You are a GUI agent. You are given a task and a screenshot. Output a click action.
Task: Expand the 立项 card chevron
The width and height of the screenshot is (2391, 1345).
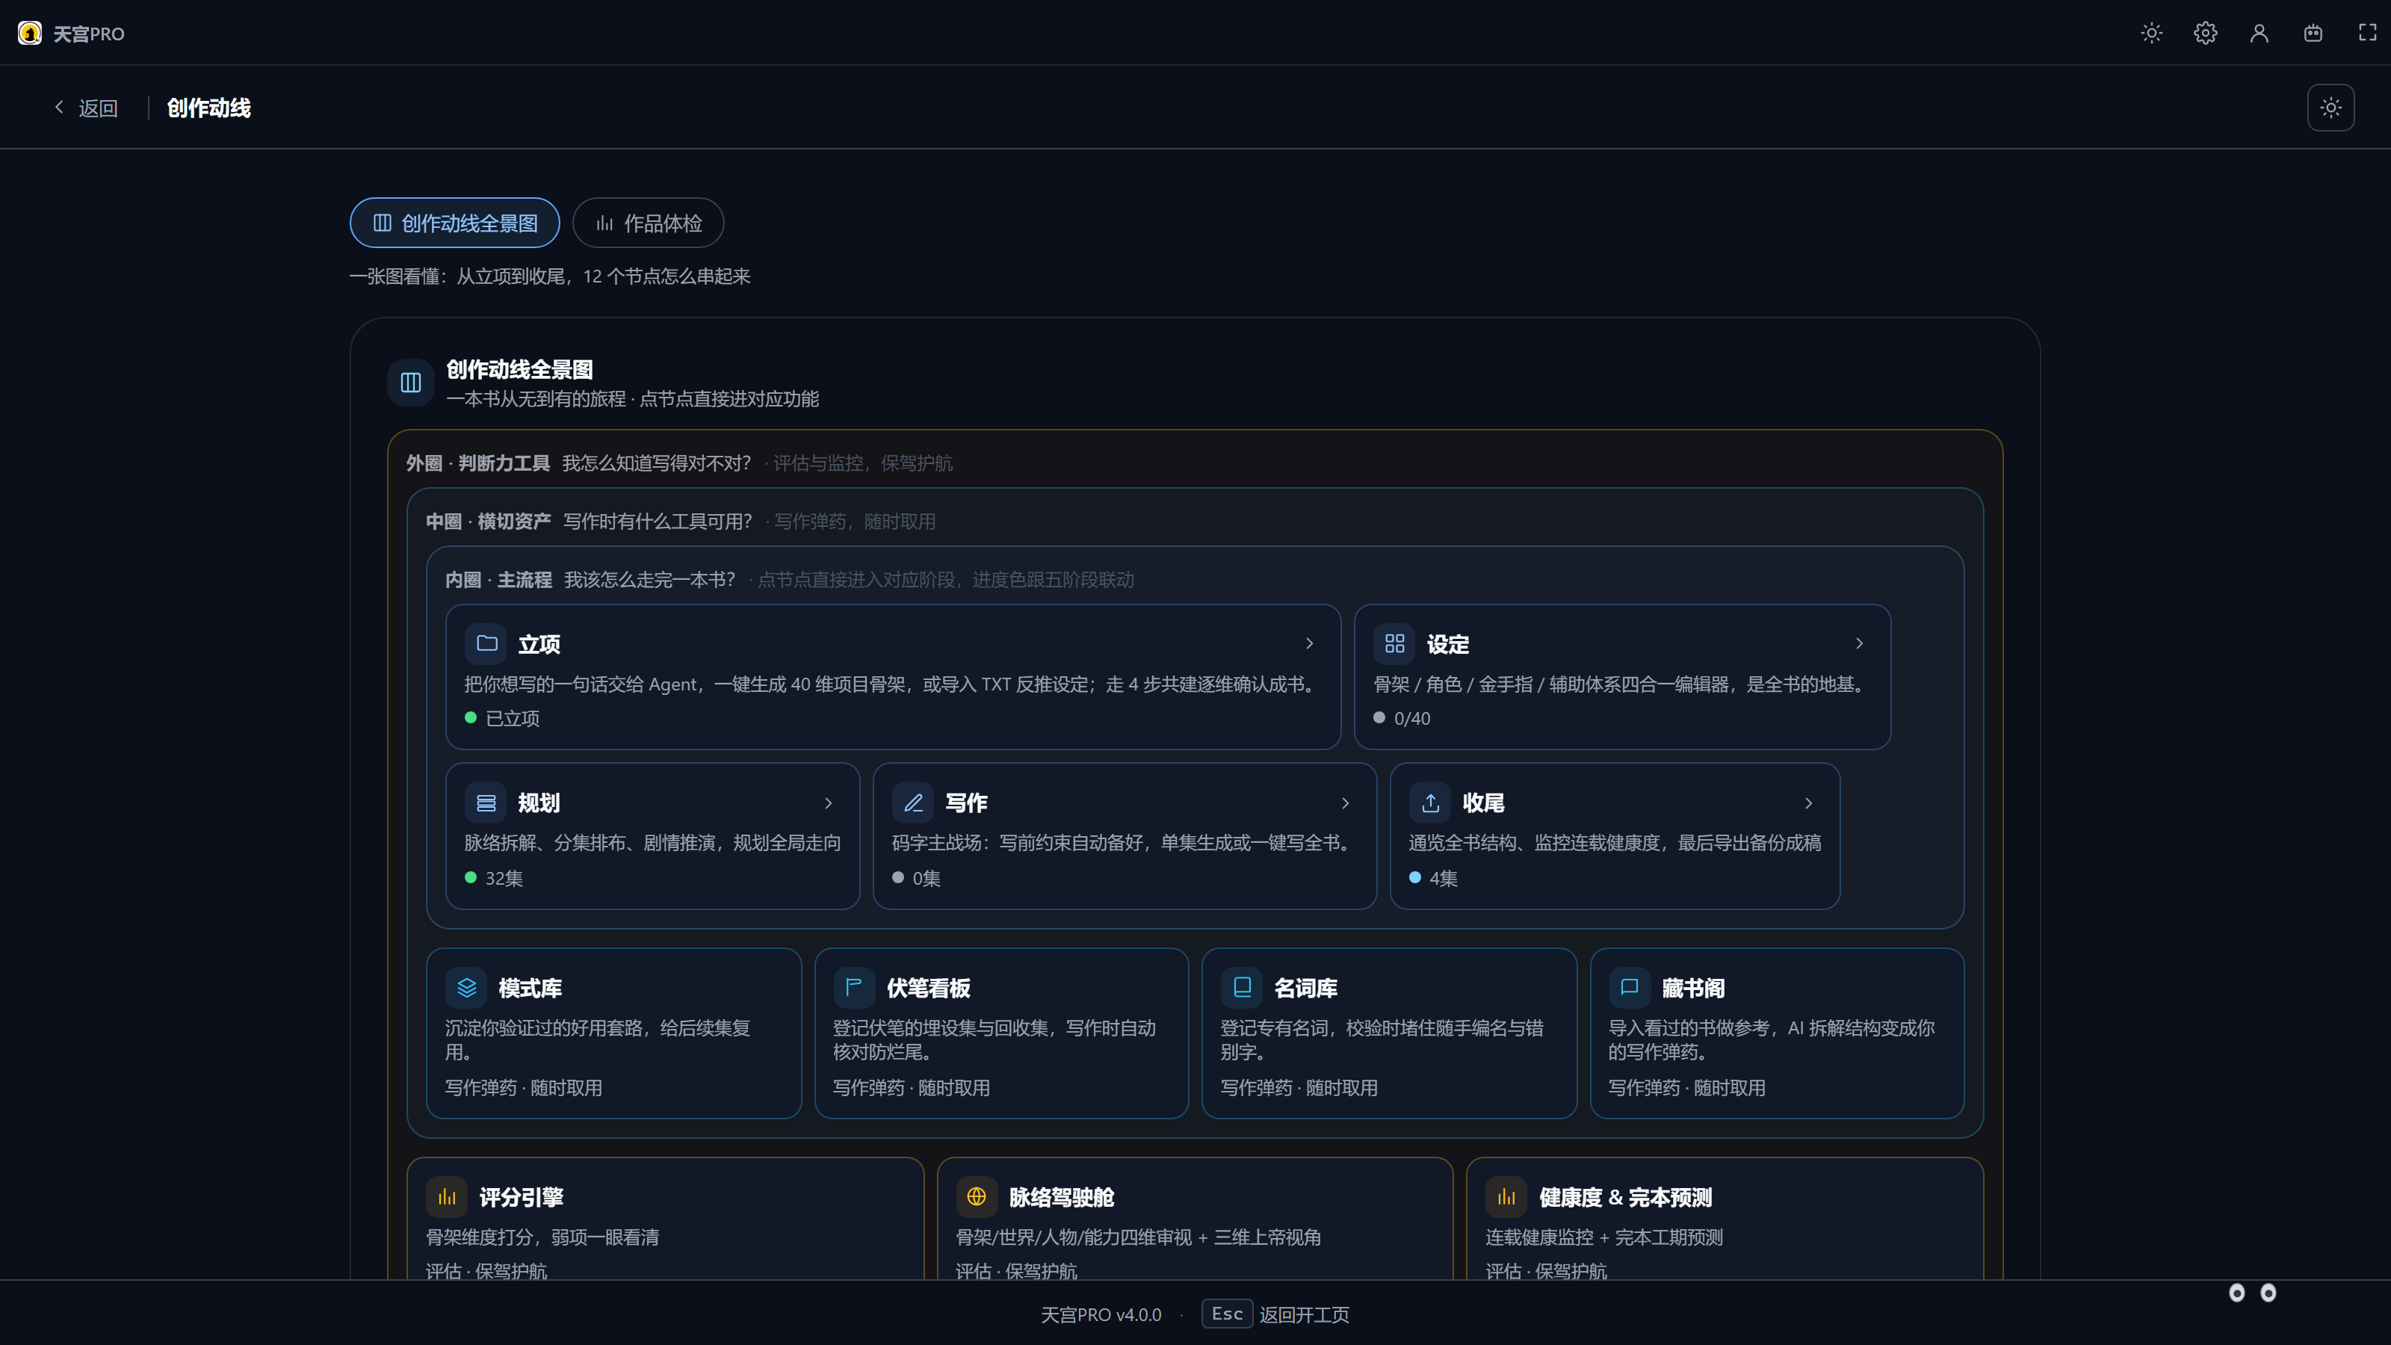click(1310, 643)
